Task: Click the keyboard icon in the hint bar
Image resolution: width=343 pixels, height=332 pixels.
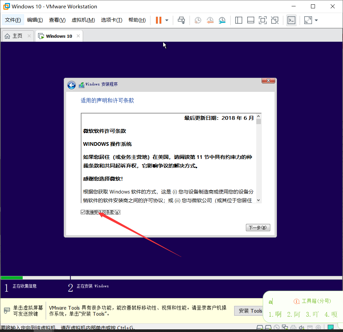Action: (x=7, y=310)
